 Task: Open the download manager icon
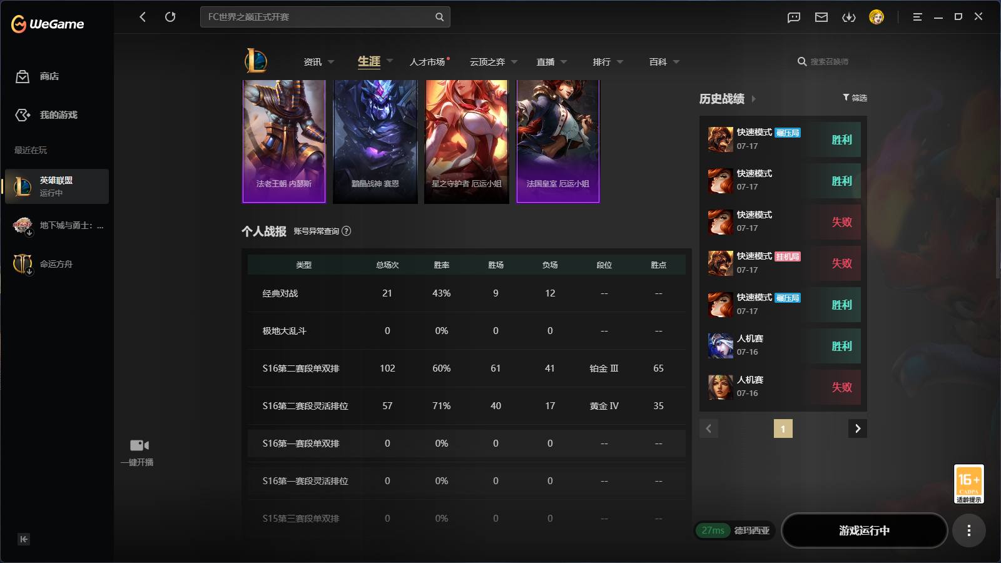[x=849, y=18]
